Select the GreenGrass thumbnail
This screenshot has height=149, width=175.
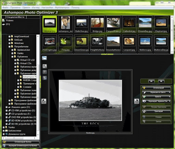tap(81, 43)
